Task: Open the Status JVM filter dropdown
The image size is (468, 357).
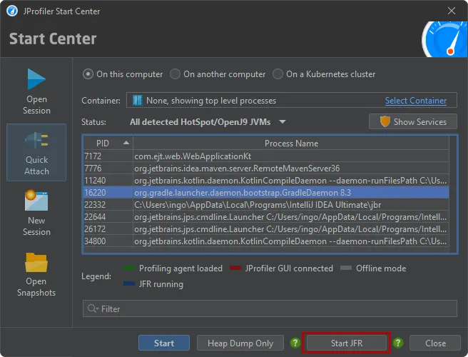Action: click(x=208, y=122)
